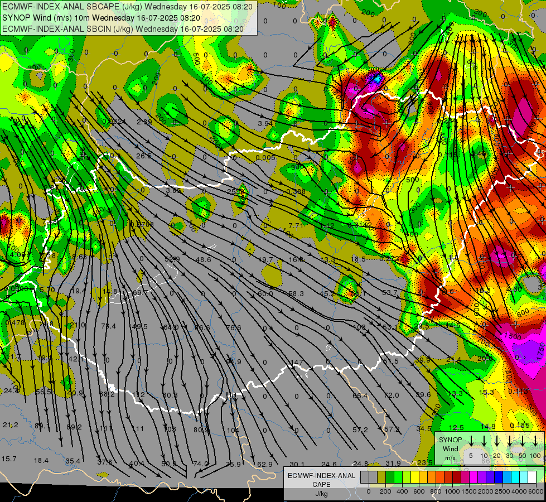
Task: Click the SBCIN title line at top
Action: click(123, 29)
